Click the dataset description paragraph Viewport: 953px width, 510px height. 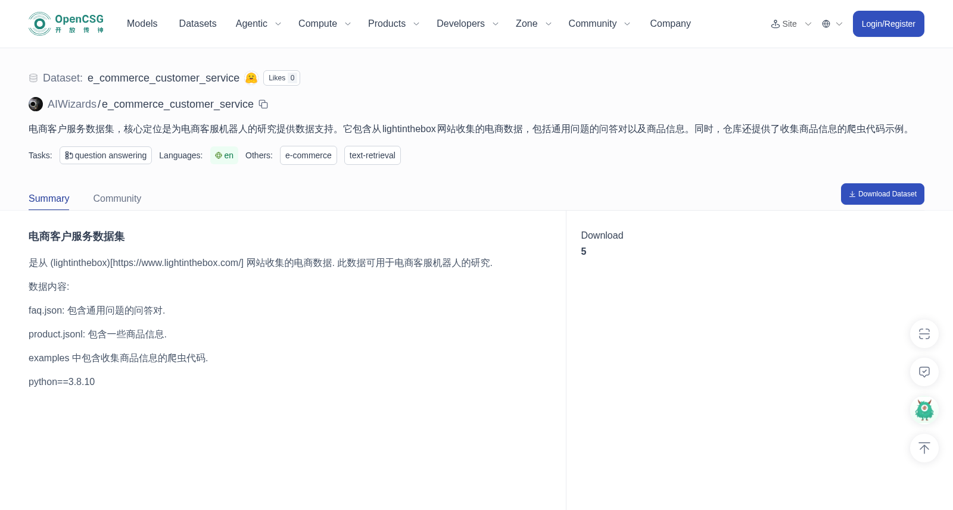(x=471, y=129)
